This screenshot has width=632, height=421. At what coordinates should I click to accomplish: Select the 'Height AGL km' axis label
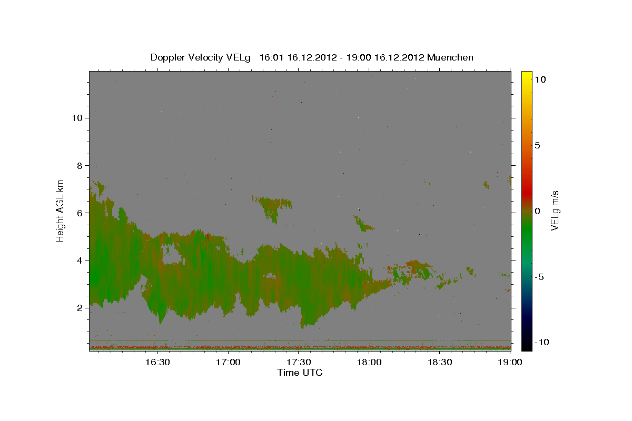61,210
